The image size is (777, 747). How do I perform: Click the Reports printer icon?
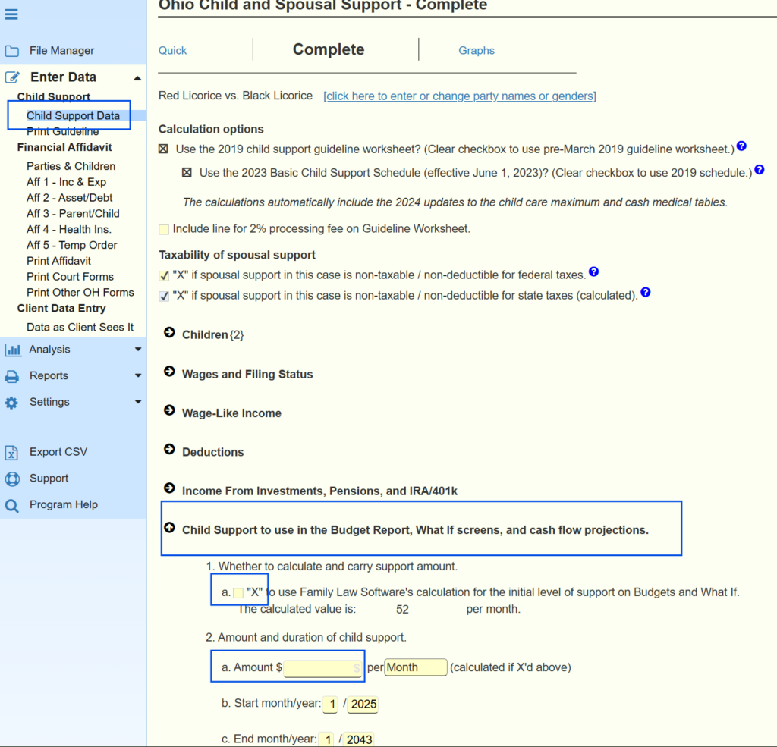(x=12, y=376)
